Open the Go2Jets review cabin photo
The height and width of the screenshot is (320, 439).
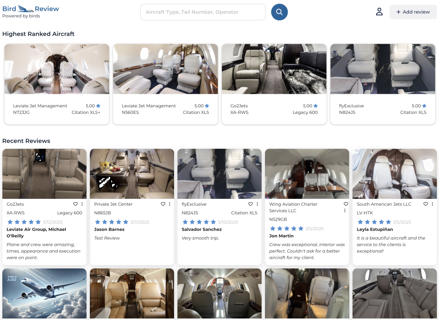(44, 174)
